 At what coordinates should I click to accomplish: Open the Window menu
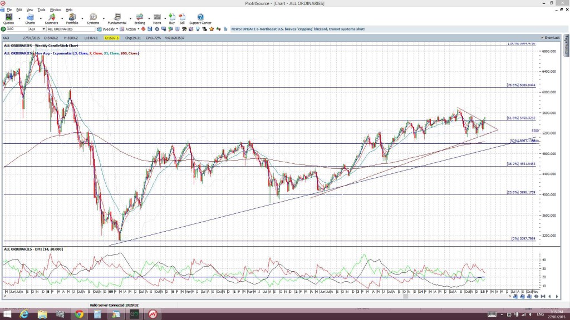point(55,10)
